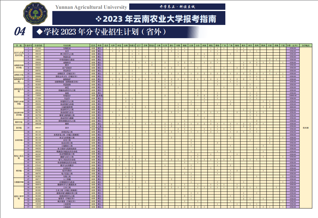Image resolution: width=318 pixels, height=218 pixels.
Task: Click the '文史' category cell in 茶学 row
Action: pyautogui.click(x=100, y=126)
